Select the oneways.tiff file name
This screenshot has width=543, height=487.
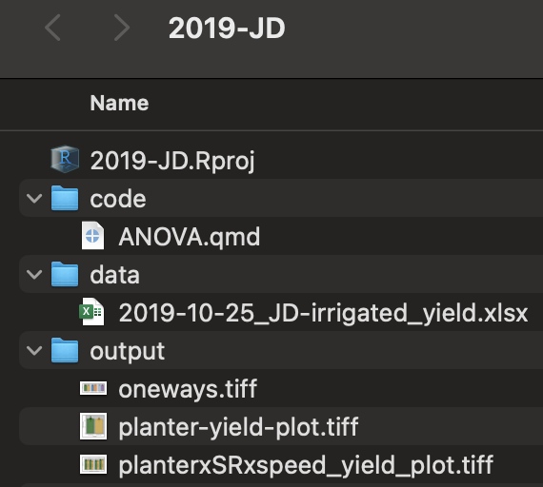(188, 389)
